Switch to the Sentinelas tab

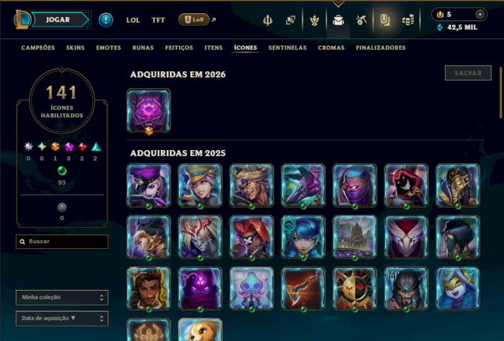pos(287,48)
